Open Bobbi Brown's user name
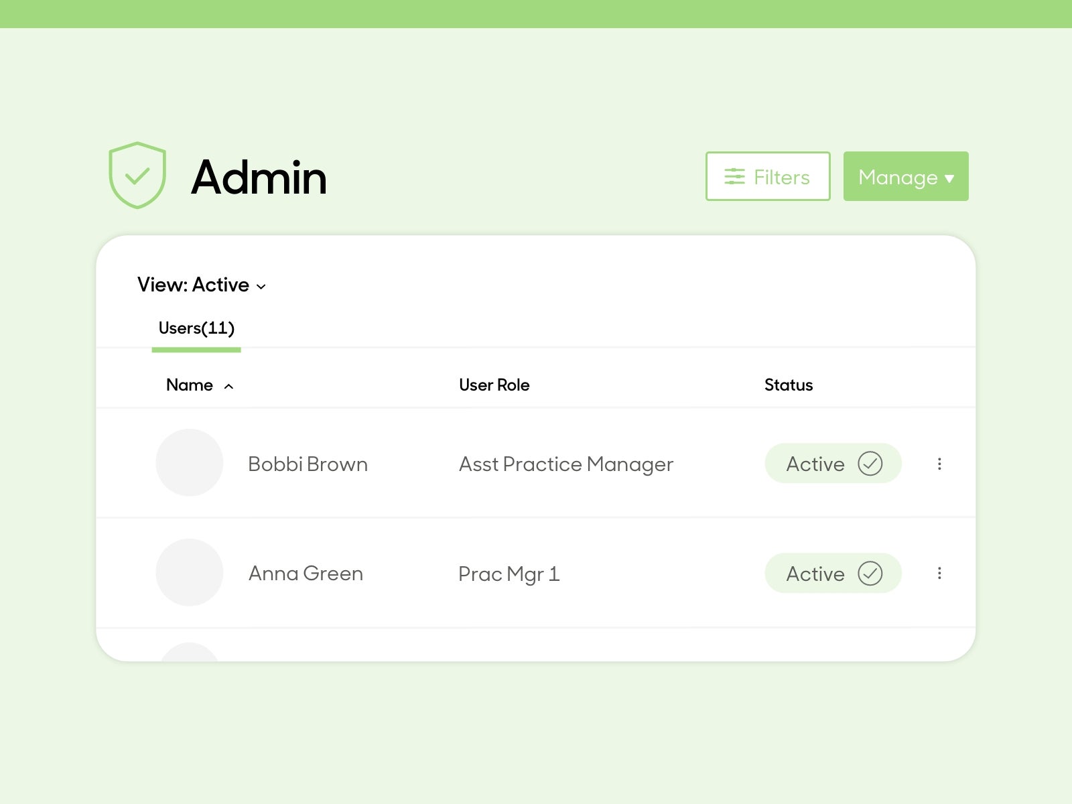Image resolution: width=1072 pixels, height=804 pixels. [308, 464]
